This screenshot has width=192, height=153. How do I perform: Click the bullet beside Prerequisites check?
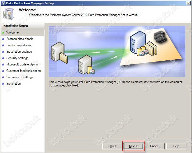3,39
